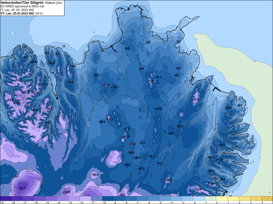Select legend swatch between -10 and -9
The width and height of the screenshot is (273, 204).
pos(108,199)
